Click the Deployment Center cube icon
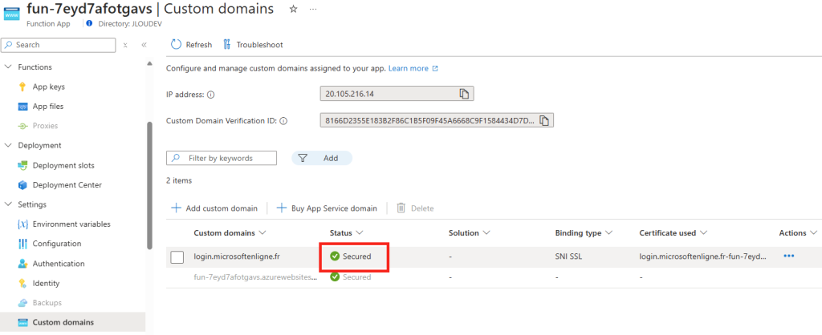Screen dimensions: 822x335 click(x=22, y=185)
